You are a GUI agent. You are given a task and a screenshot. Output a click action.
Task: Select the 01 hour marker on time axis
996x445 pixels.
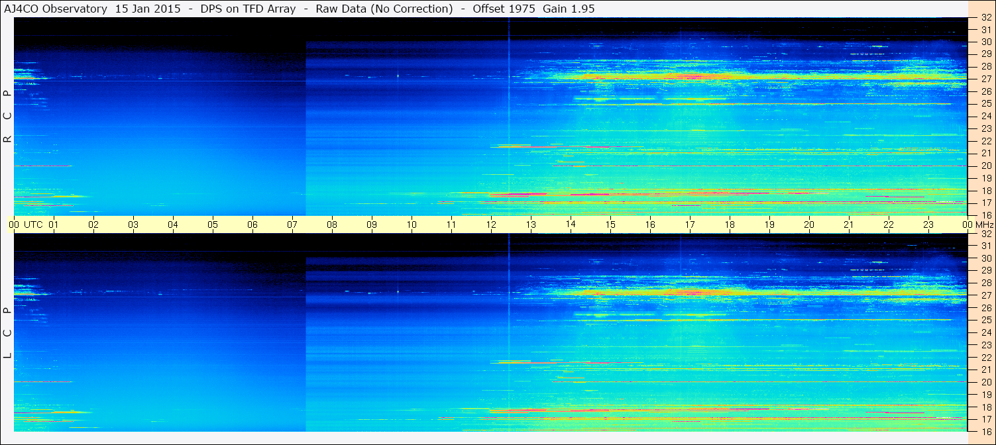click(54, 224)
